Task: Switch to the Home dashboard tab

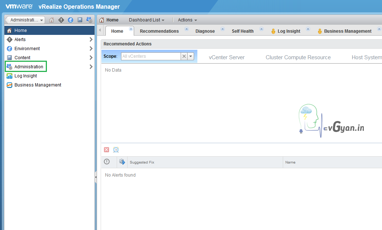Action: (117, 31)
